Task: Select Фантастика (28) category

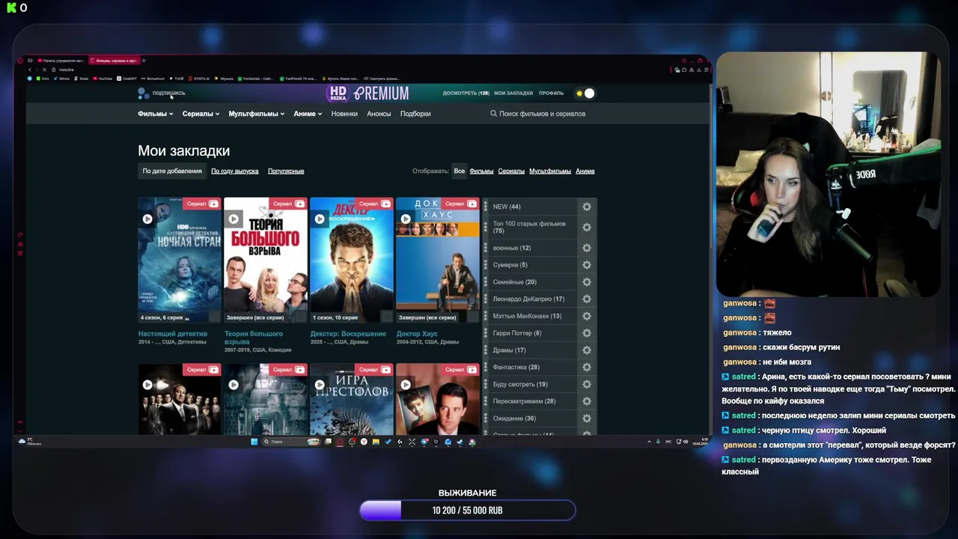Action: [x=516, y=367]
